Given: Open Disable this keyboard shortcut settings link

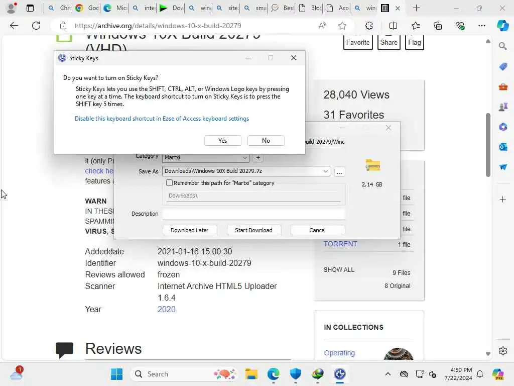Looking at the screenshot, I should pos(162,119).
